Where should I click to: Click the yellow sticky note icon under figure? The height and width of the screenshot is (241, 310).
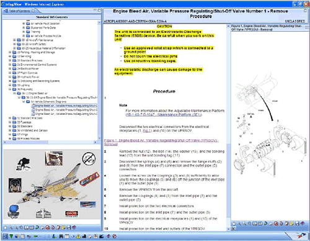(292, 224)
